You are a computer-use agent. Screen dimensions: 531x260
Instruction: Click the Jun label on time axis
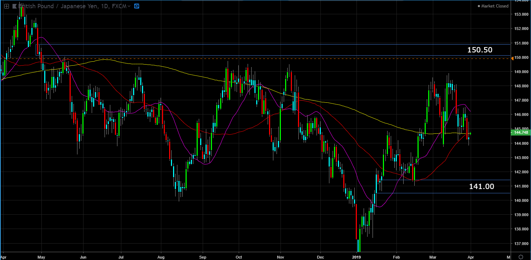pyautogui.click(x=83, y=256)
